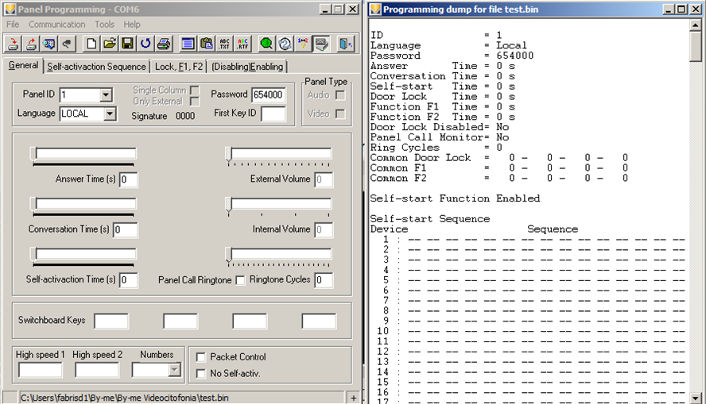
Task: Enable the Panel Call Ringtone checkbox
Action: pyautogui.click(x=240, y=280)
